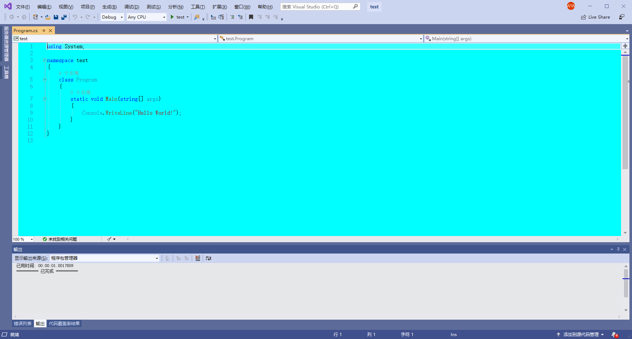
Task: Click the open file folder icon
Action: point(48,17)
